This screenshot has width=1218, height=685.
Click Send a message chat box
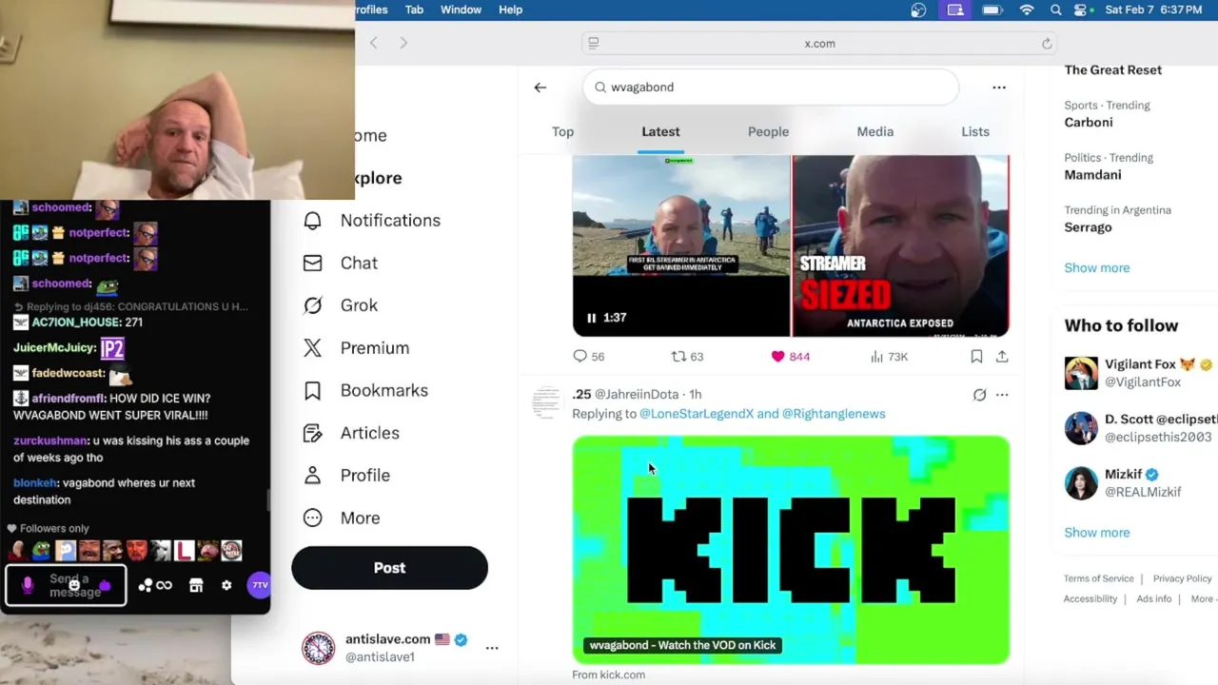pos(66,586)
